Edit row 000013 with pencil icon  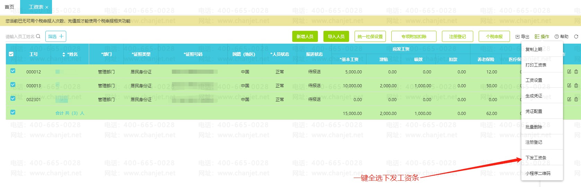(x=569, y=86)
